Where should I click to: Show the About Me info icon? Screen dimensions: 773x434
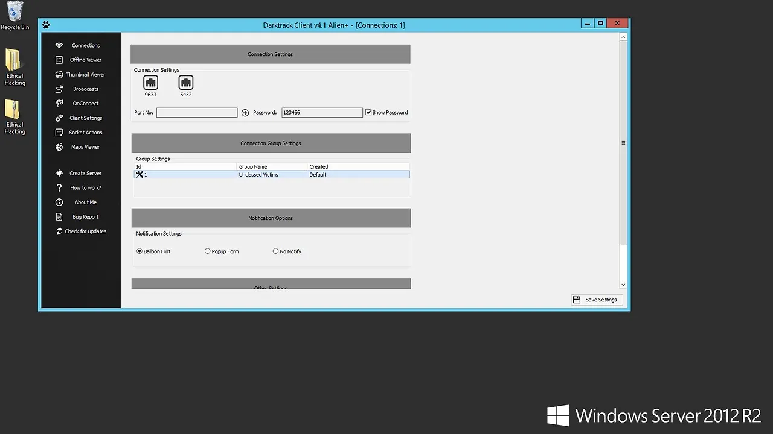pyautogui.click(x=59, y=203)
